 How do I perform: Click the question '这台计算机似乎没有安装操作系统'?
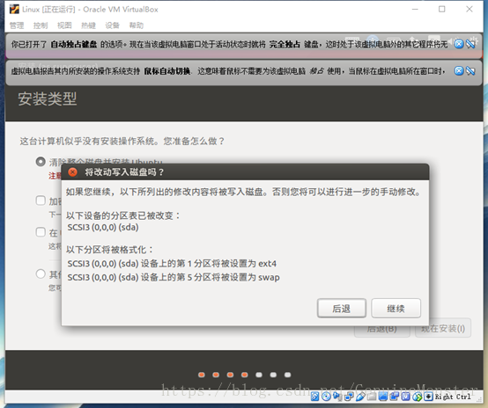122,141
